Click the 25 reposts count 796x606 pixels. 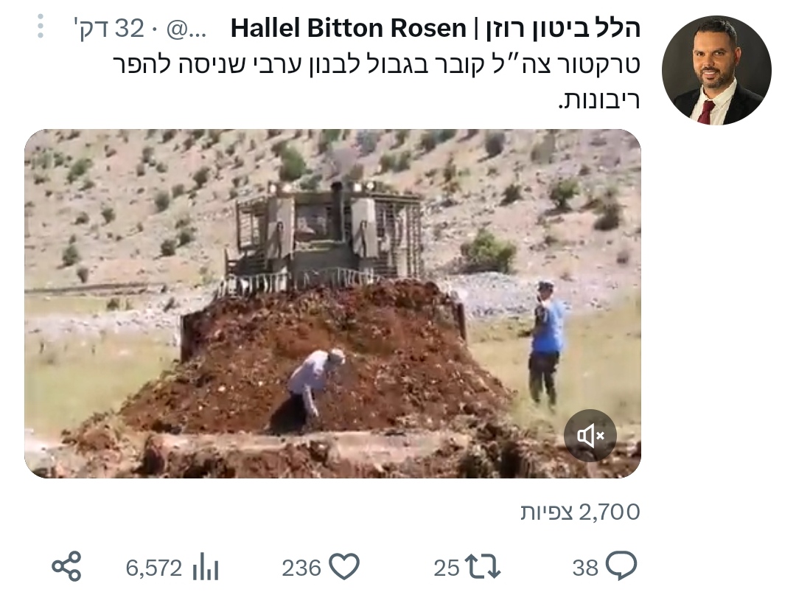(x=447, y=568)
